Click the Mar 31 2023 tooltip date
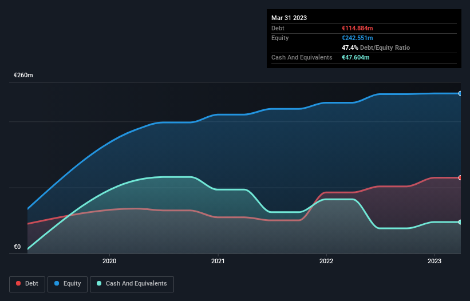This screenshot has width=470, height=301. point(289,18)
